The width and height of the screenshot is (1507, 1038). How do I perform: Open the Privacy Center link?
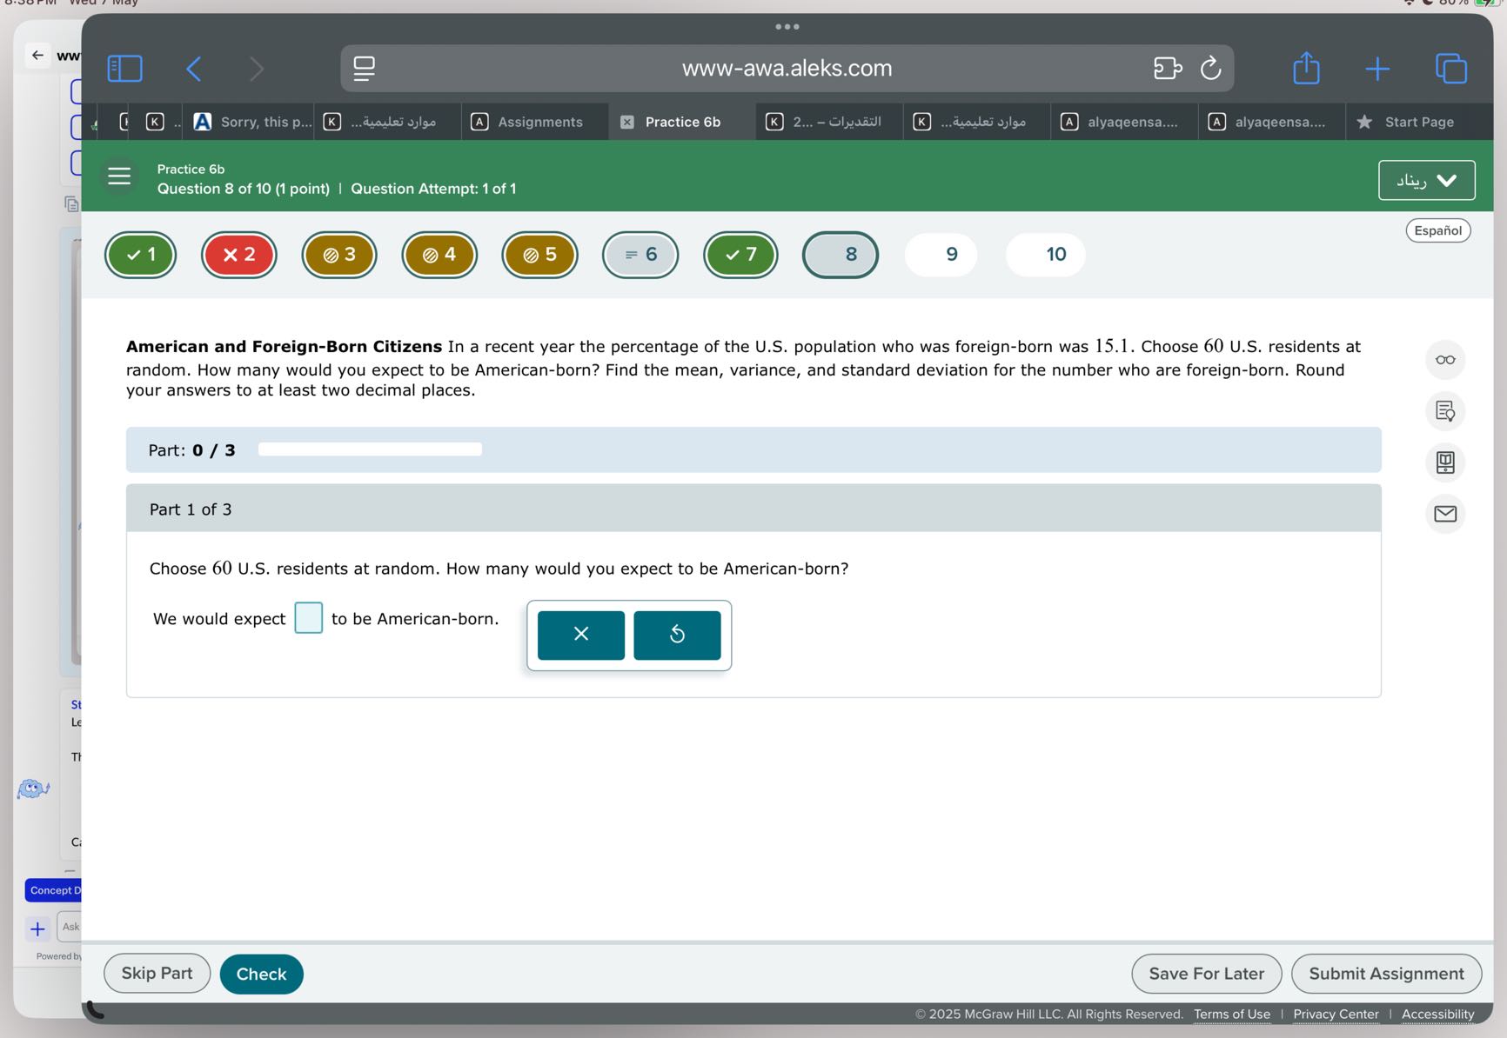[x=1336, y=1015]
